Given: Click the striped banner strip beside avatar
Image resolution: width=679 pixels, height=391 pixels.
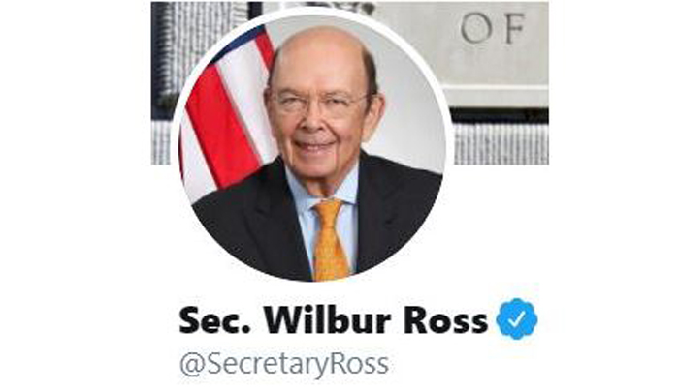Looking at the screenshot, I should 501,143.
